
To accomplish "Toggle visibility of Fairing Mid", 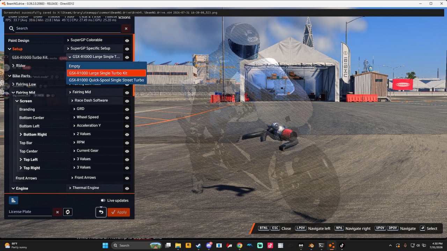I will 127,92.
